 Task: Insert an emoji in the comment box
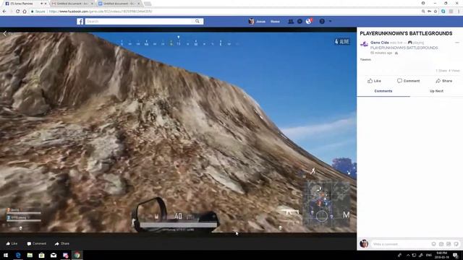point(434,244)
